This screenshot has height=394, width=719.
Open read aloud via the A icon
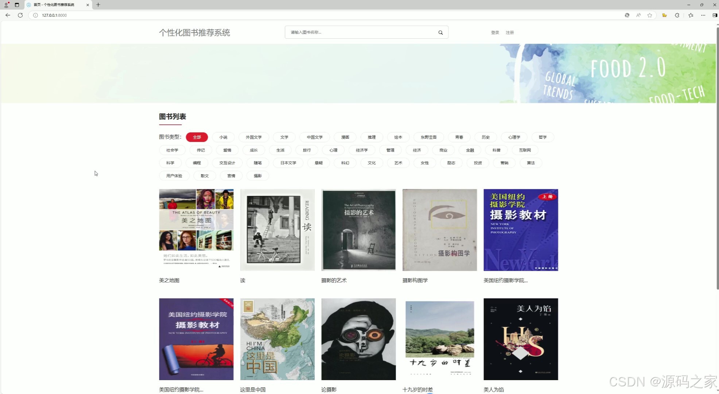click(x=638, y=15)
